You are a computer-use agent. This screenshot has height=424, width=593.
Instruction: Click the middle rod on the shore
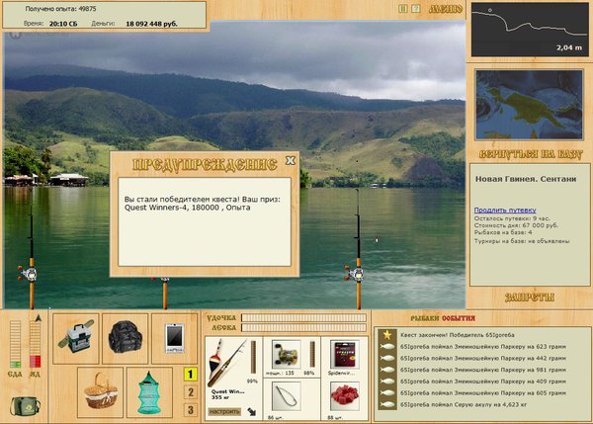tap(165, 294)
